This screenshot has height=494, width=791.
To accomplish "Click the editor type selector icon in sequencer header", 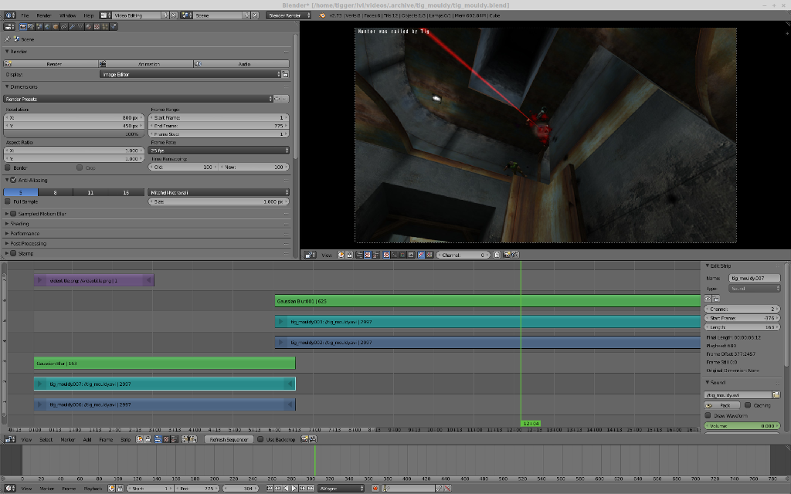I will click(10, 439).
